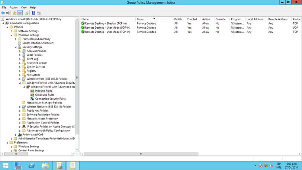Expand the Local Policies node
The image size is (302, 170).
click(20, 55)
